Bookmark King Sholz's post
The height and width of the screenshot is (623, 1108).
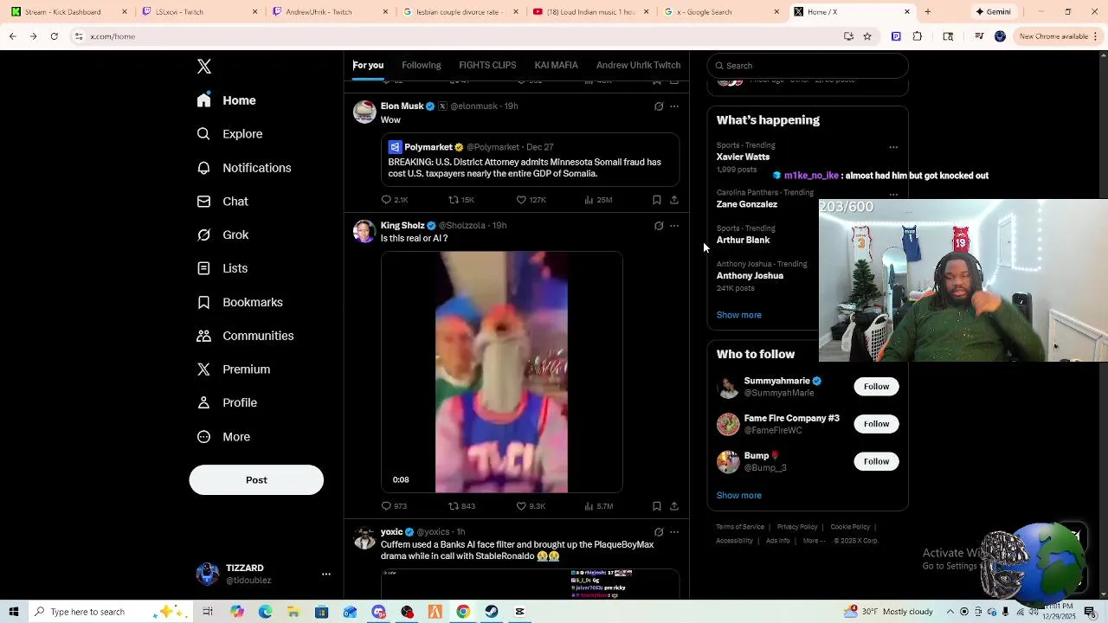[x=657, y=506]
